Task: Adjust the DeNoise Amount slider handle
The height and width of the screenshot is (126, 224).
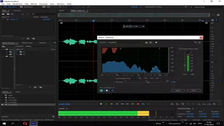Action: click(x=148, y=82)
